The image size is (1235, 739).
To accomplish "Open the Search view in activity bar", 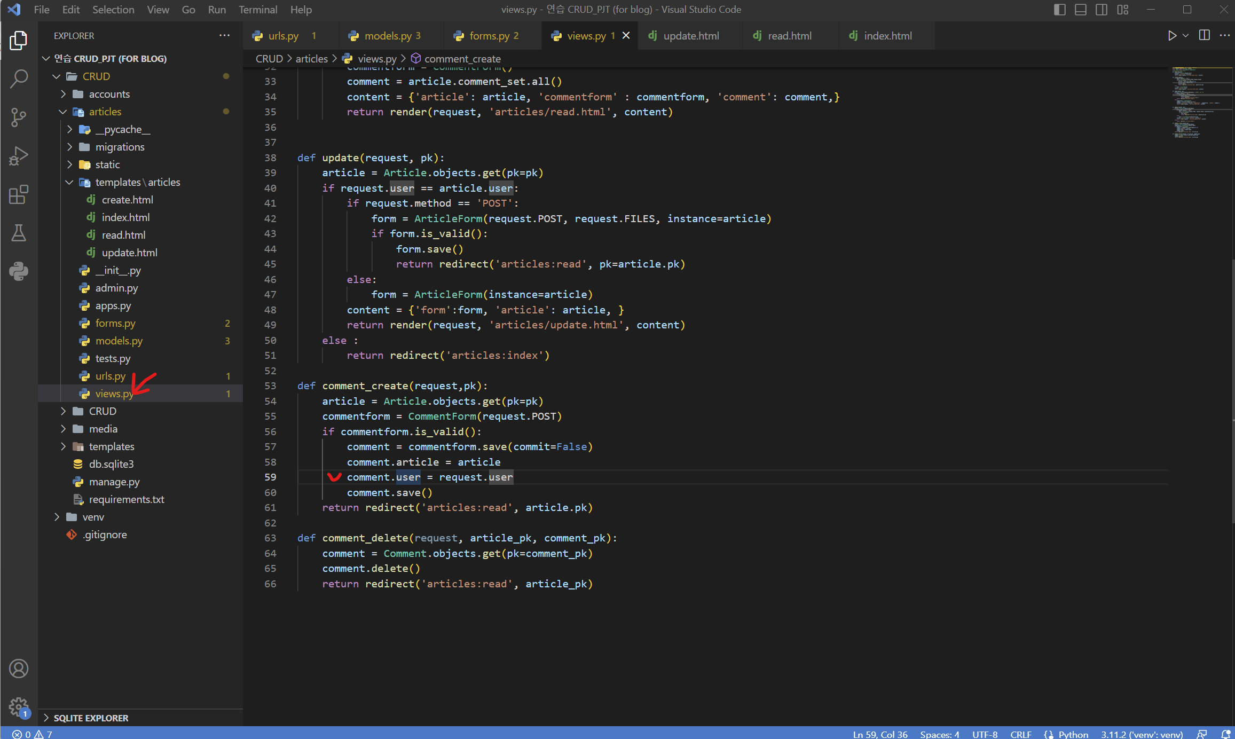I will coord(19,78).
